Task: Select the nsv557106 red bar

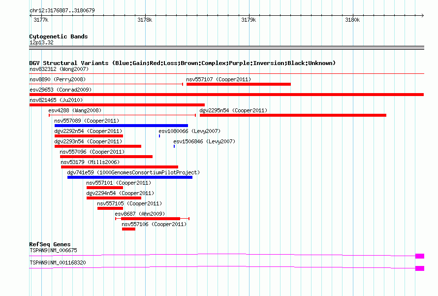Action: (128, 229)
